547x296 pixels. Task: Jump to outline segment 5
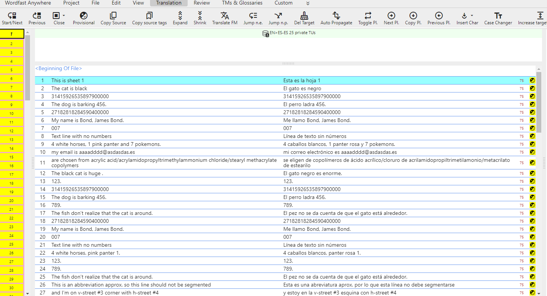(12, 70)
